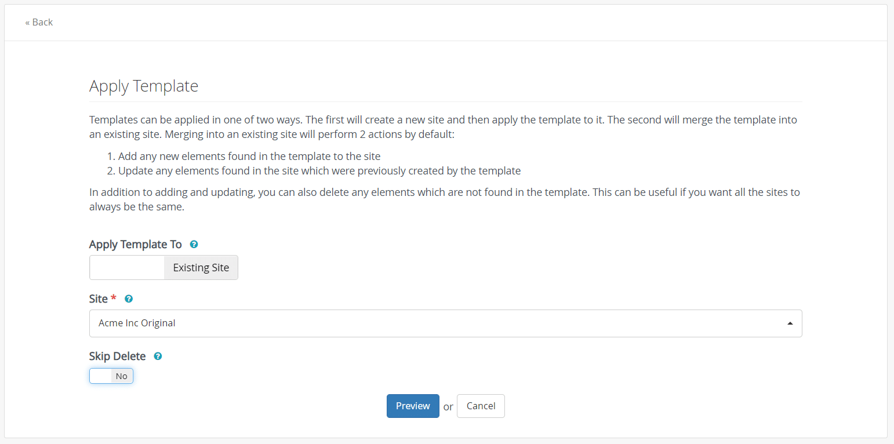Image resolution: width=894 pixels, height=444 pixels.
Task: Click the help icon beside Apply Template To
Action: (194, 245)
